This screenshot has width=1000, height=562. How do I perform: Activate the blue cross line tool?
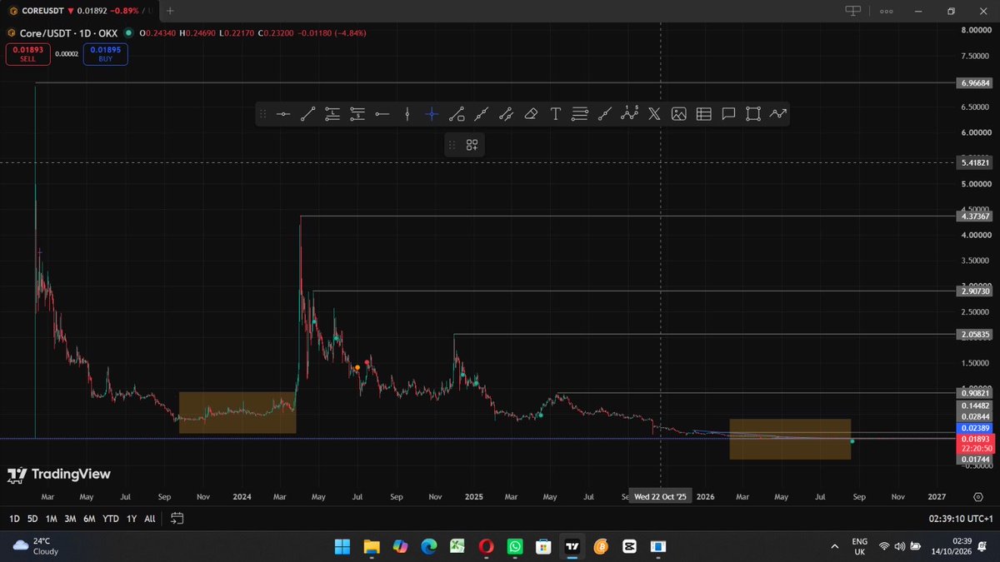(432, 114)
